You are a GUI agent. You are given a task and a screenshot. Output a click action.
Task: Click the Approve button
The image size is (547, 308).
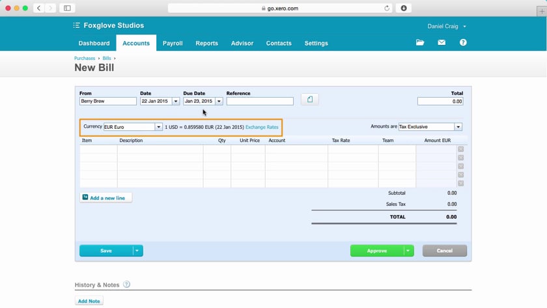(377, 251)
